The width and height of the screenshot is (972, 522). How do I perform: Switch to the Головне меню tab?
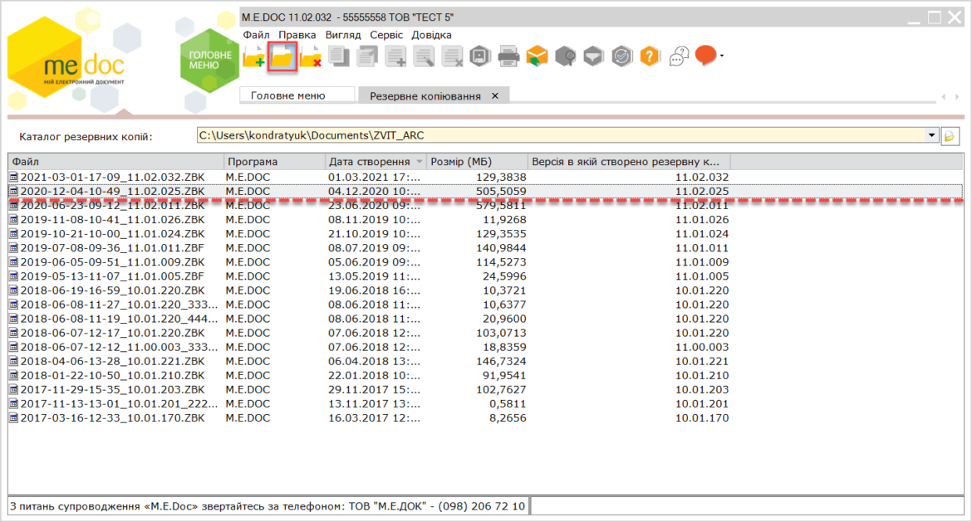click(x=297, y=95)
